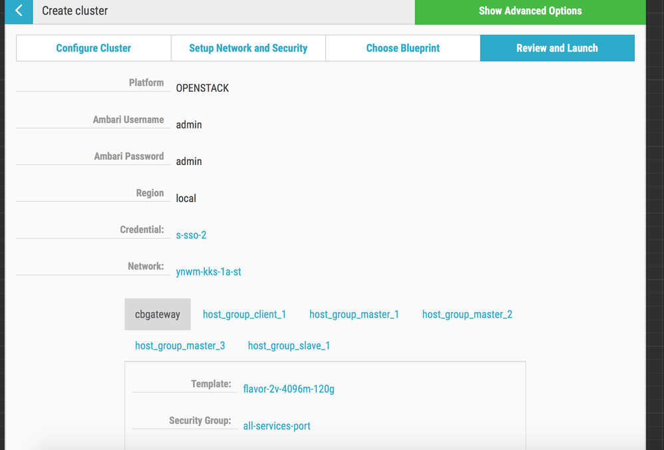This screenshot has width=664, height=450.
Task: Click the Ambari Username value admin
Action: (189, 124)
